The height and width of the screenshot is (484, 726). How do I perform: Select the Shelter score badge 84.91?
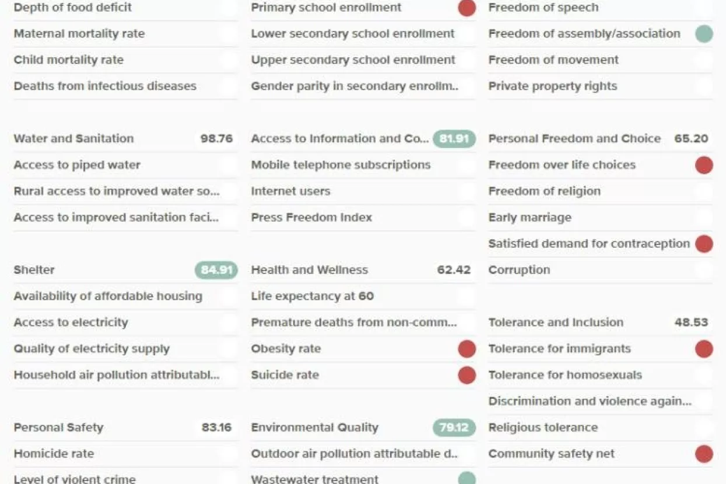[216, 270]
